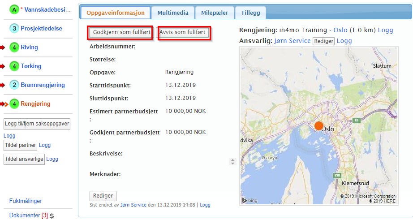Click the orange location marker on map
413x220 pixels.
point(318,126)
